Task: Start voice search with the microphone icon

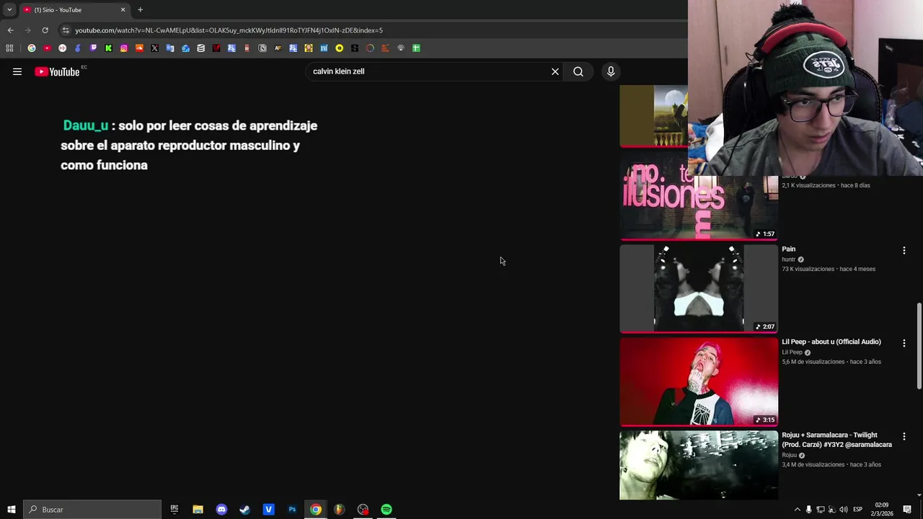Action: [611, 71]
